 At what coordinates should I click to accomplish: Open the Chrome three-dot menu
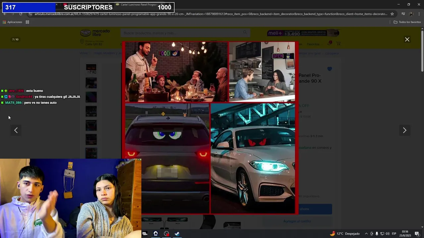tap(419, 14)
